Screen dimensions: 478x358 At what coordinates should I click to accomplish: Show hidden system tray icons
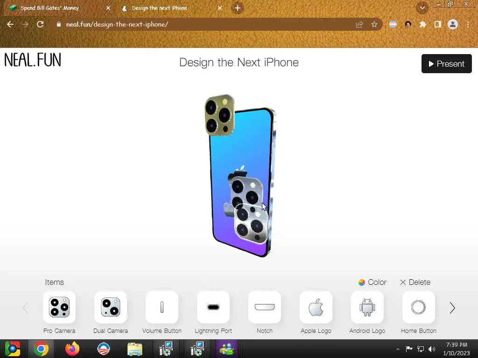coord(398,349)
